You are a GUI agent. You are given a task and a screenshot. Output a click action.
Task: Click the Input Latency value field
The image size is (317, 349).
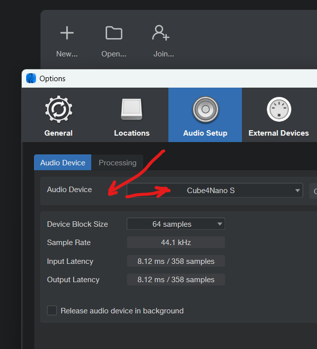point(176,261)
